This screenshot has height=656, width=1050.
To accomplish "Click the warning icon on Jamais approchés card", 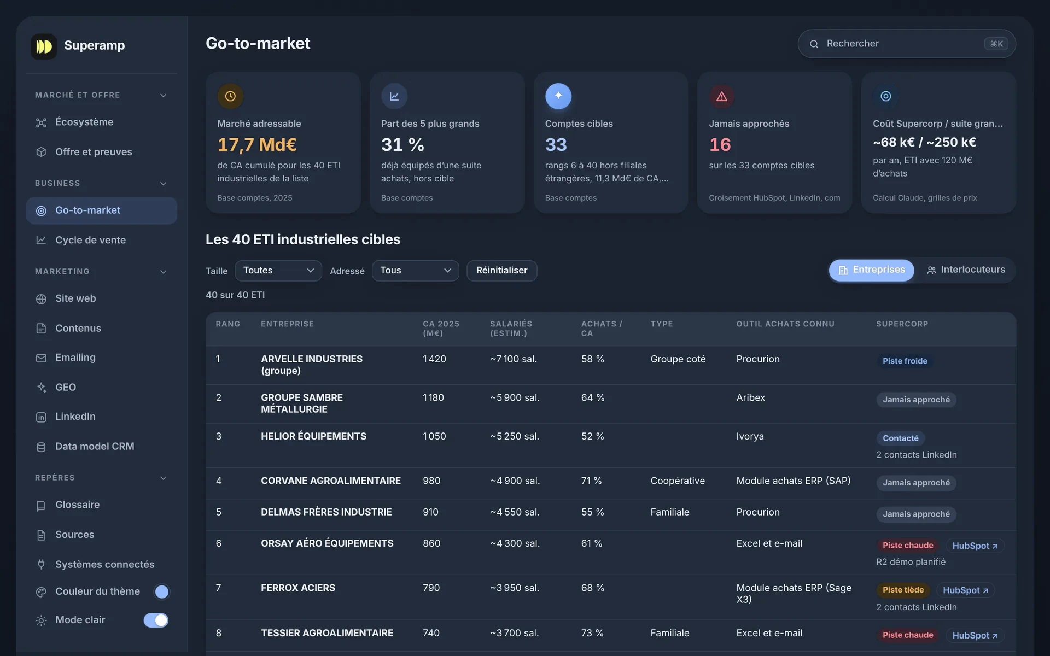I will tap(722, 96).
